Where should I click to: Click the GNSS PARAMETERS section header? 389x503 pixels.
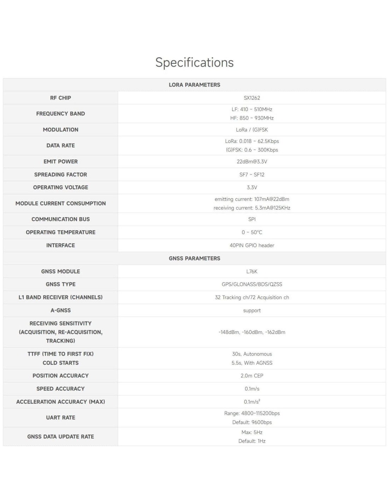pos(194,258)
